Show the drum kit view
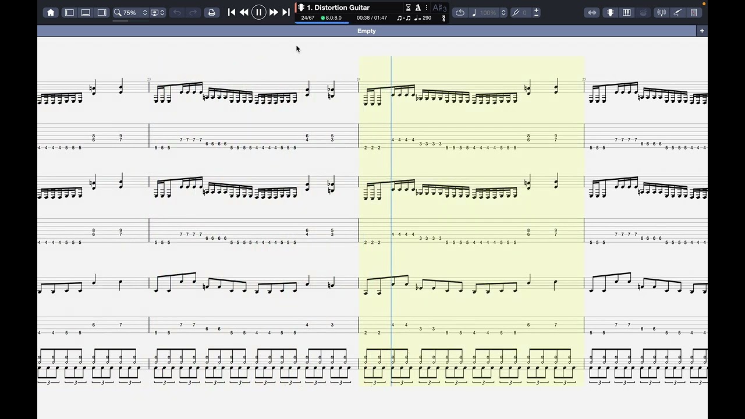Image resolution: width=745 pixels, height=419 pixels. [643, 12]
